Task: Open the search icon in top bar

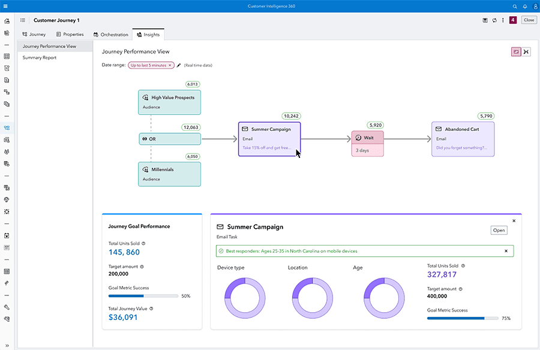Action: (515, 6)
